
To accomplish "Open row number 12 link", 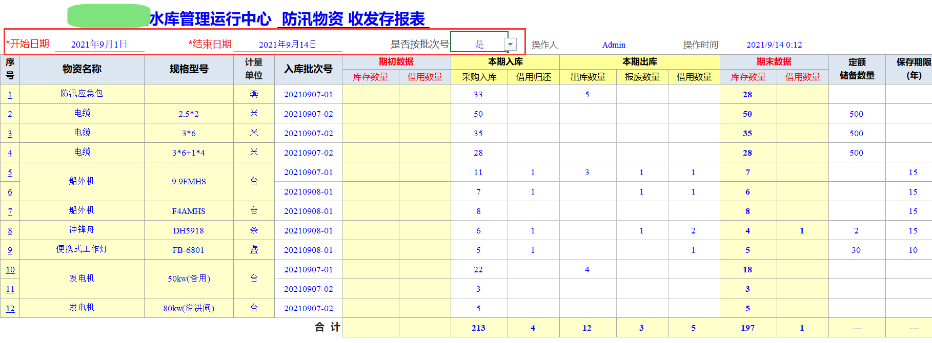I will click(x=10, y=309).
